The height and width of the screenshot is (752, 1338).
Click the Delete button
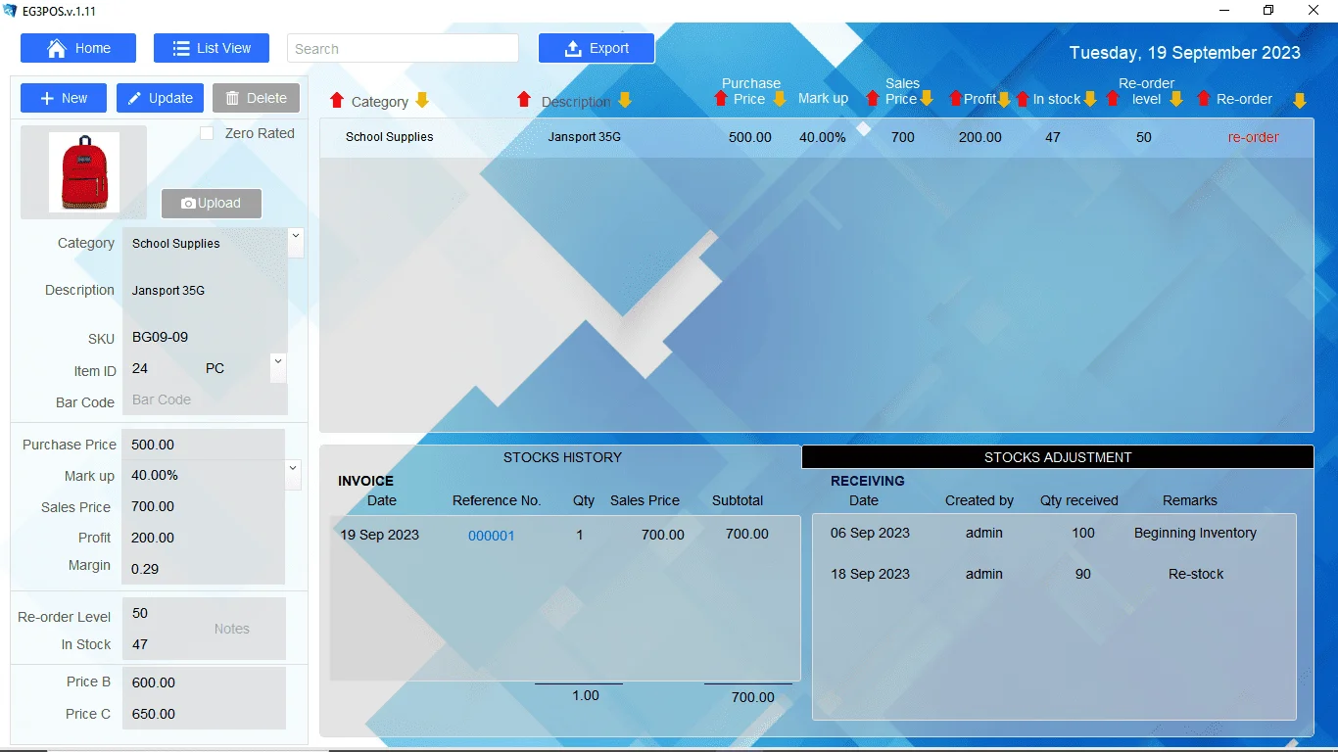point(257,98)
